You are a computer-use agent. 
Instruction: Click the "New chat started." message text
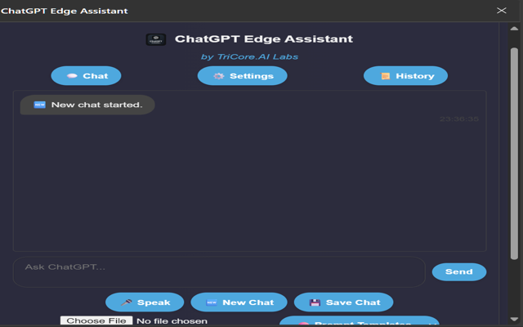click(x=96, y=105)
